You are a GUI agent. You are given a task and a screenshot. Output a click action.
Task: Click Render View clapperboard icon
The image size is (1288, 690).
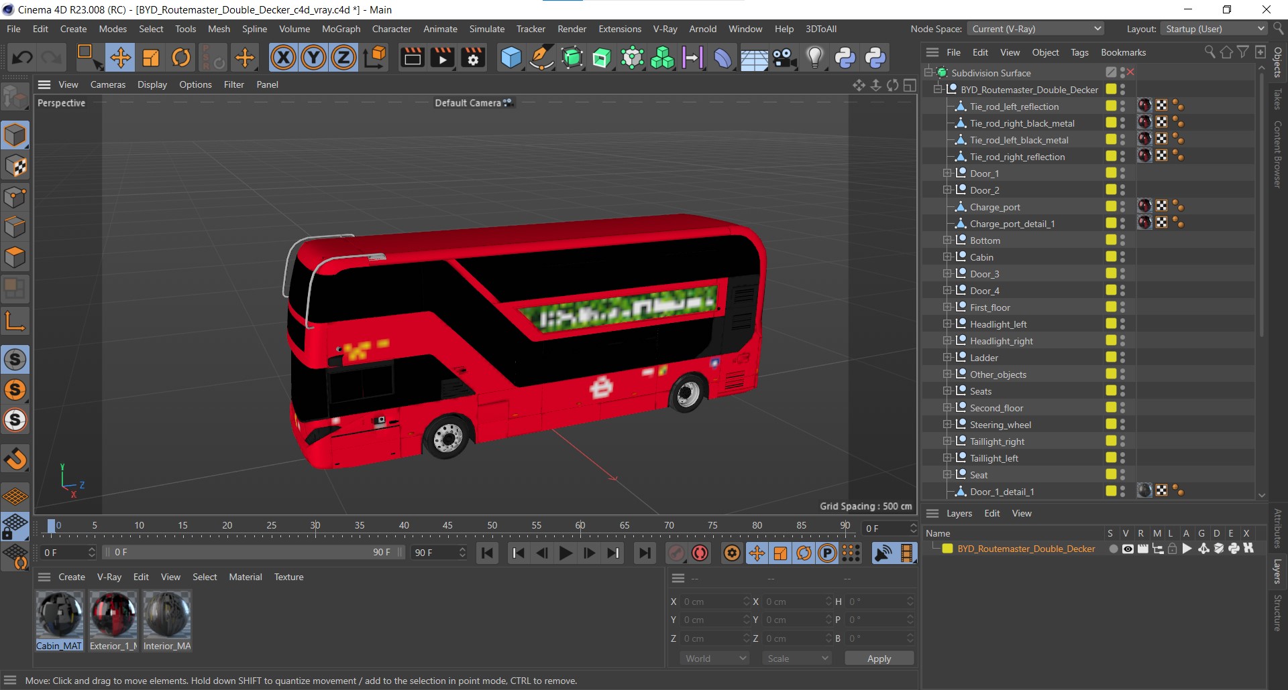coord(412,58)
